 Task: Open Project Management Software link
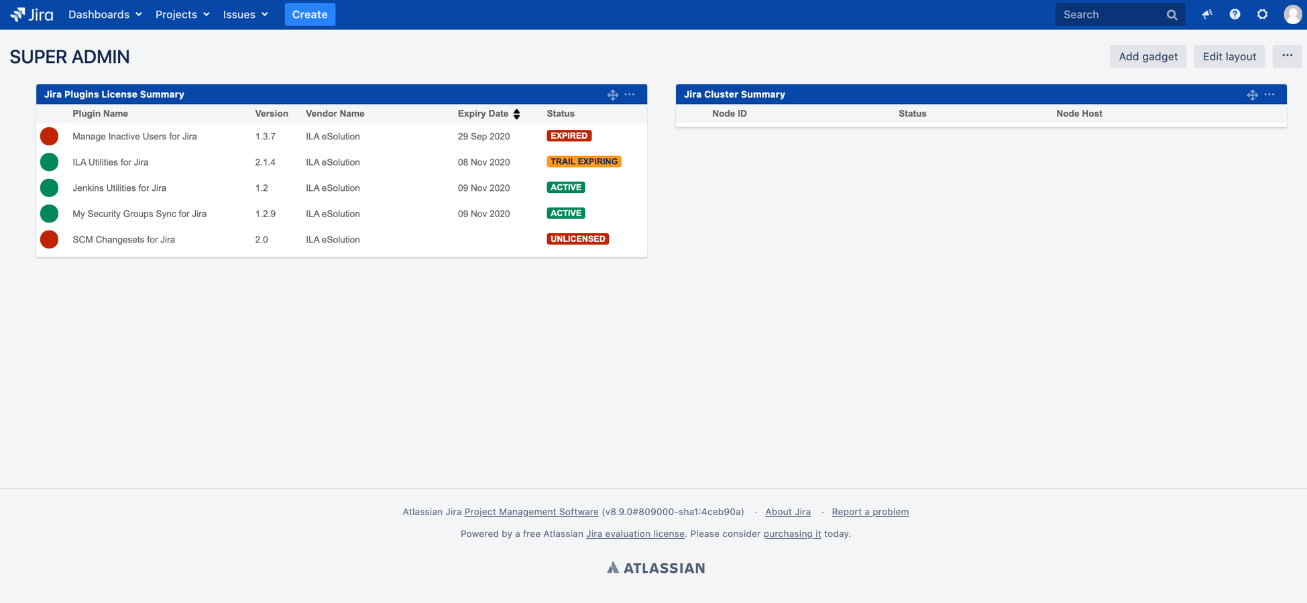click(x=532, y=512)
